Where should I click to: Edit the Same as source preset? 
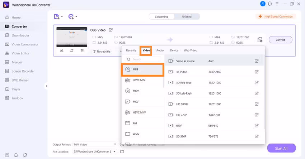pos(257,61)
